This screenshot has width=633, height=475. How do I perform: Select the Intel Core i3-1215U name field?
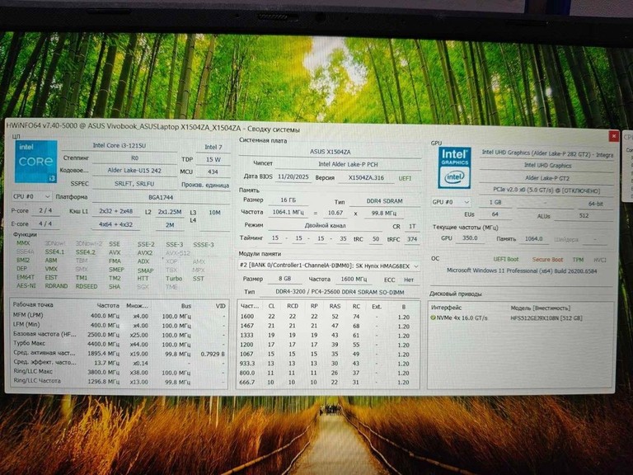[119, 146]
